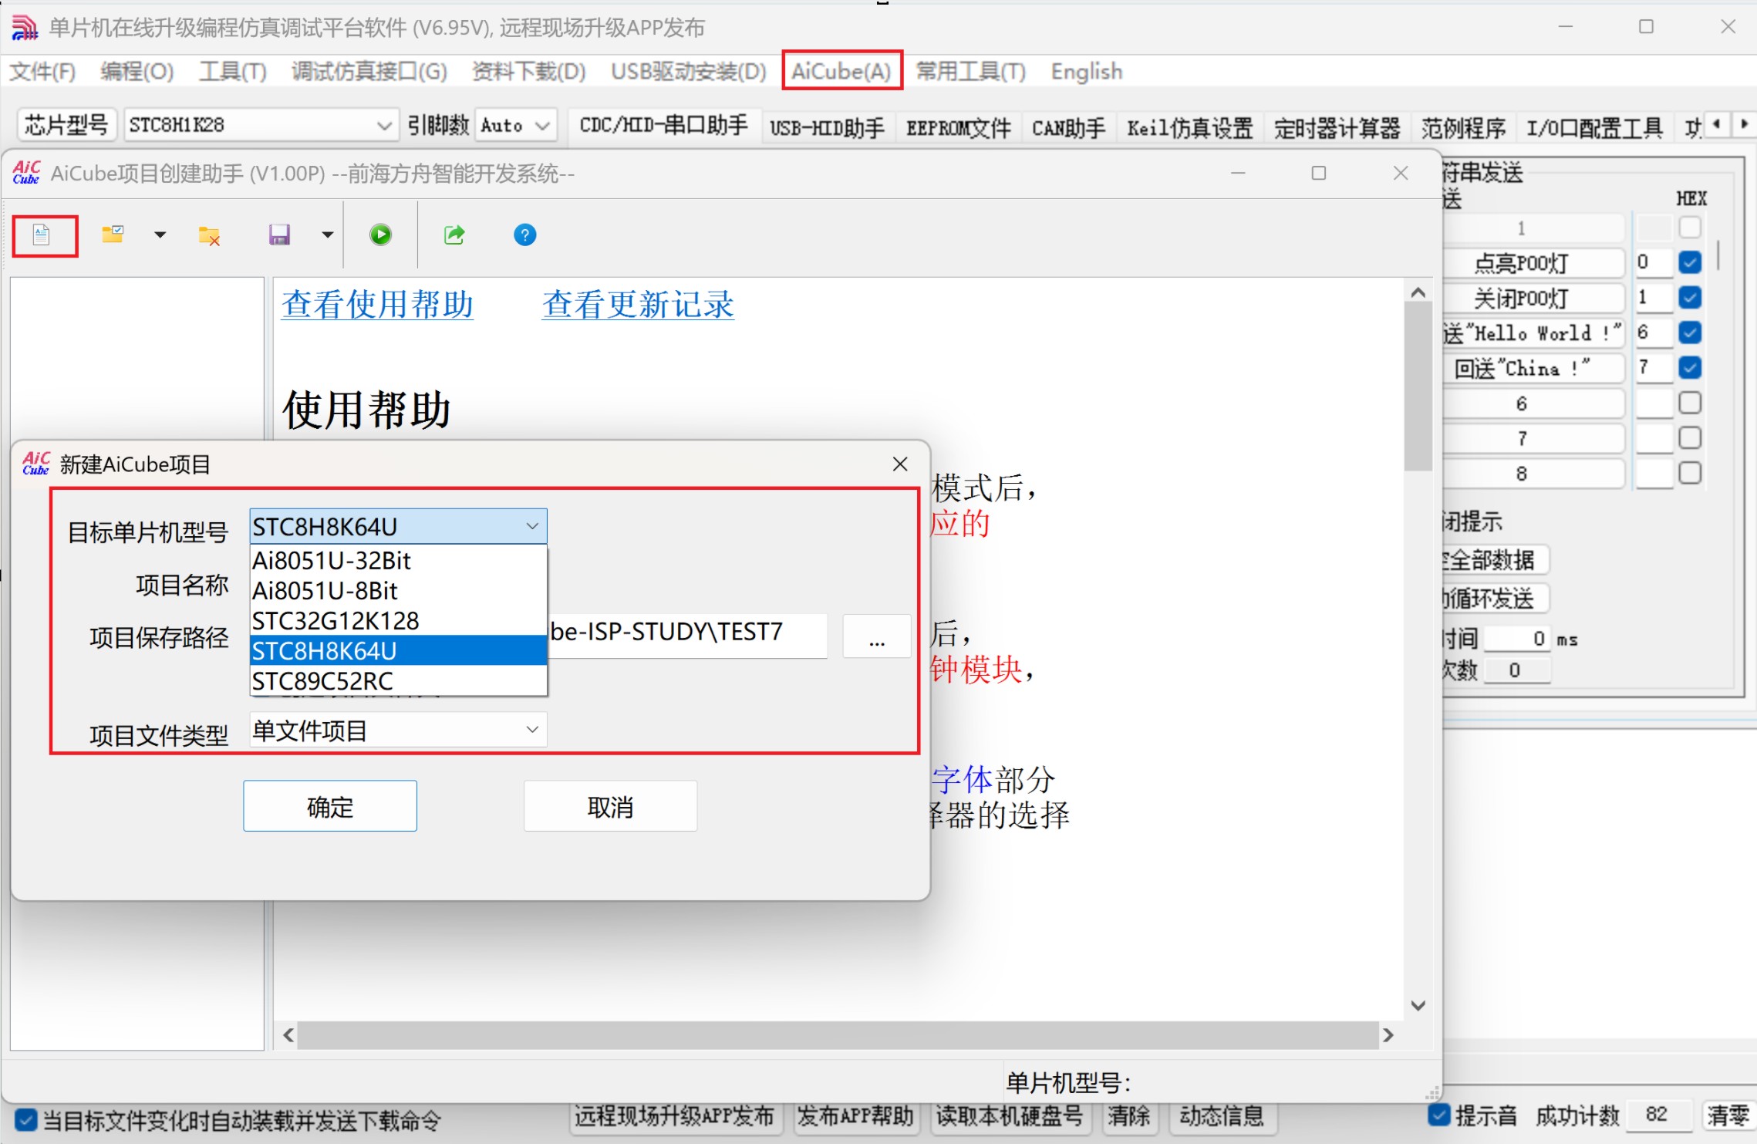Switch to EEPROM文件 tab
1757x1144 pixels.
tap(958, 127)
